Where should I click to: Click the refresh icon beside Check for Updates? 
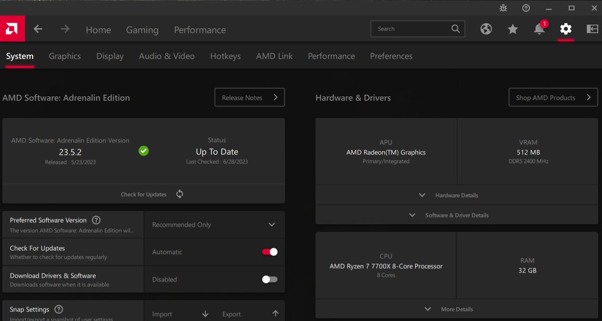tap(180, 194)
